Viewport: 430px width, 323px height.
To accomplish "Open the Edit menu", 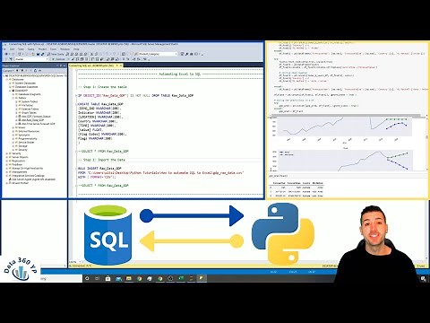I will [12, 49].
